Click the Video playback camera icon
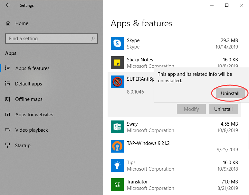The image size is (249, 195). pyautogui.click(x=8, y=130)
